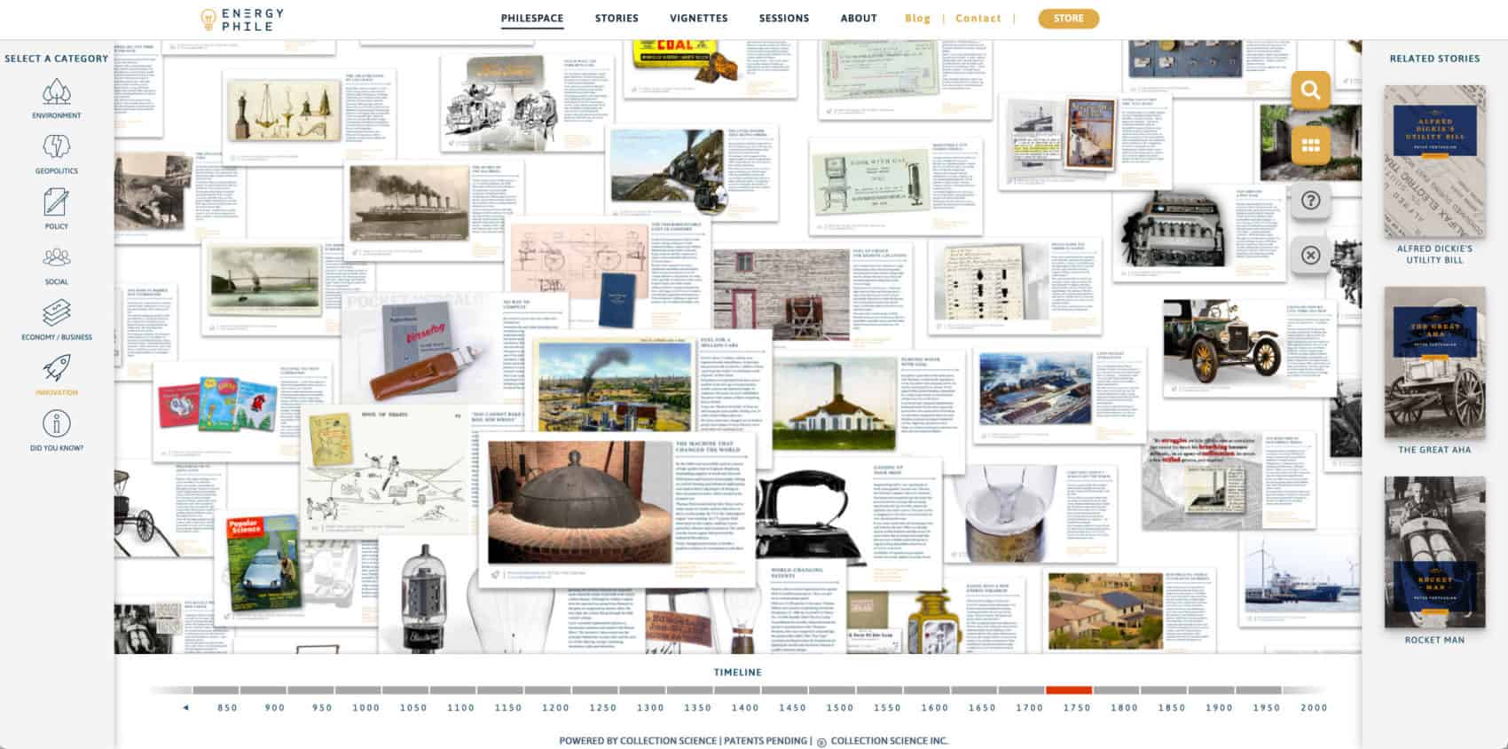Image resolution: width=1508 pixels, height=749 pixels.
Task: Navigate to the Sessions menu item
Action: pos(784,19)
